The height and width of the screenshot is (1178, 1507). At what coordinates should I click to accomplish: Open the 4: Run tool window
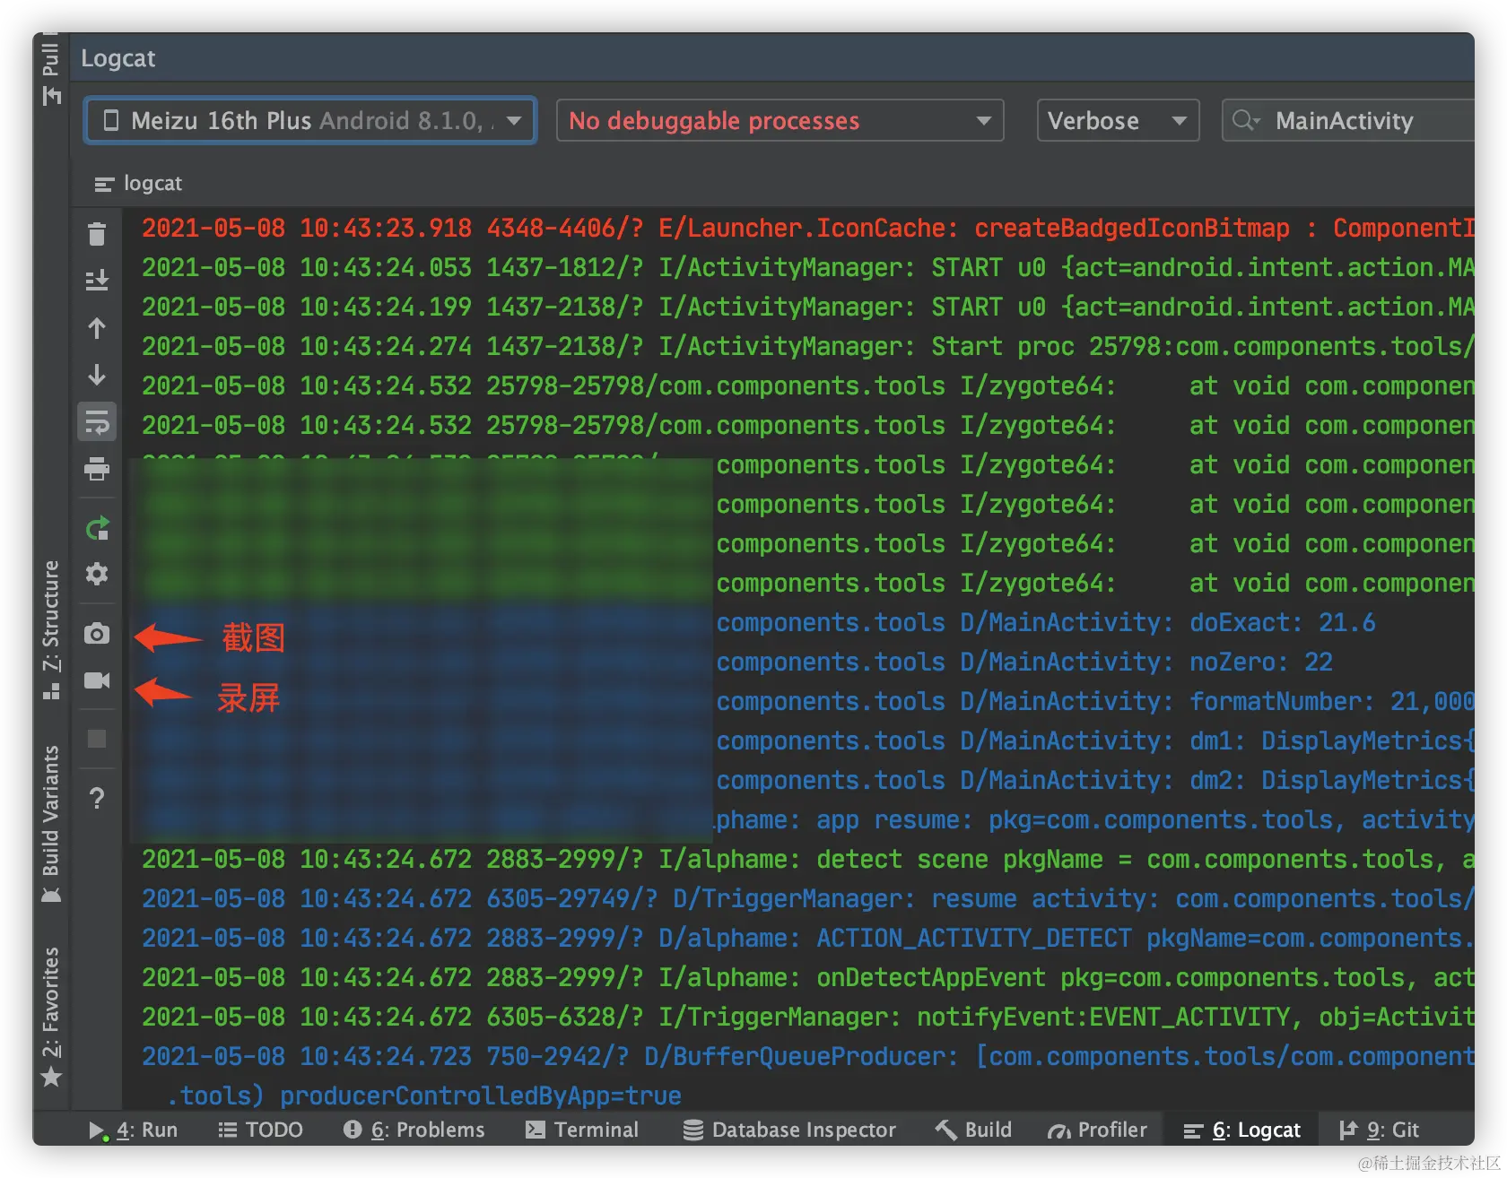[x=133, y=1130]
